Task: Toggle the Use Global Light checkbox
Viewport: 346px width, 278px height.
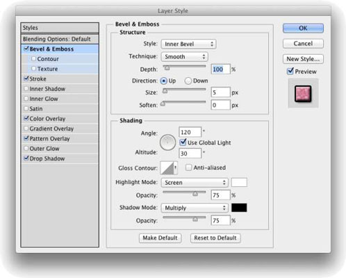Action: pyautogui.click(x=183, y=142)
